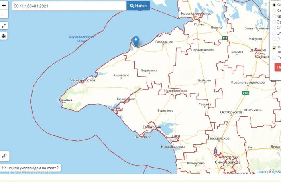This screenshot has width=281, height=182.
Task: Select the 'Ор' radio option
Action: [274, 22]
